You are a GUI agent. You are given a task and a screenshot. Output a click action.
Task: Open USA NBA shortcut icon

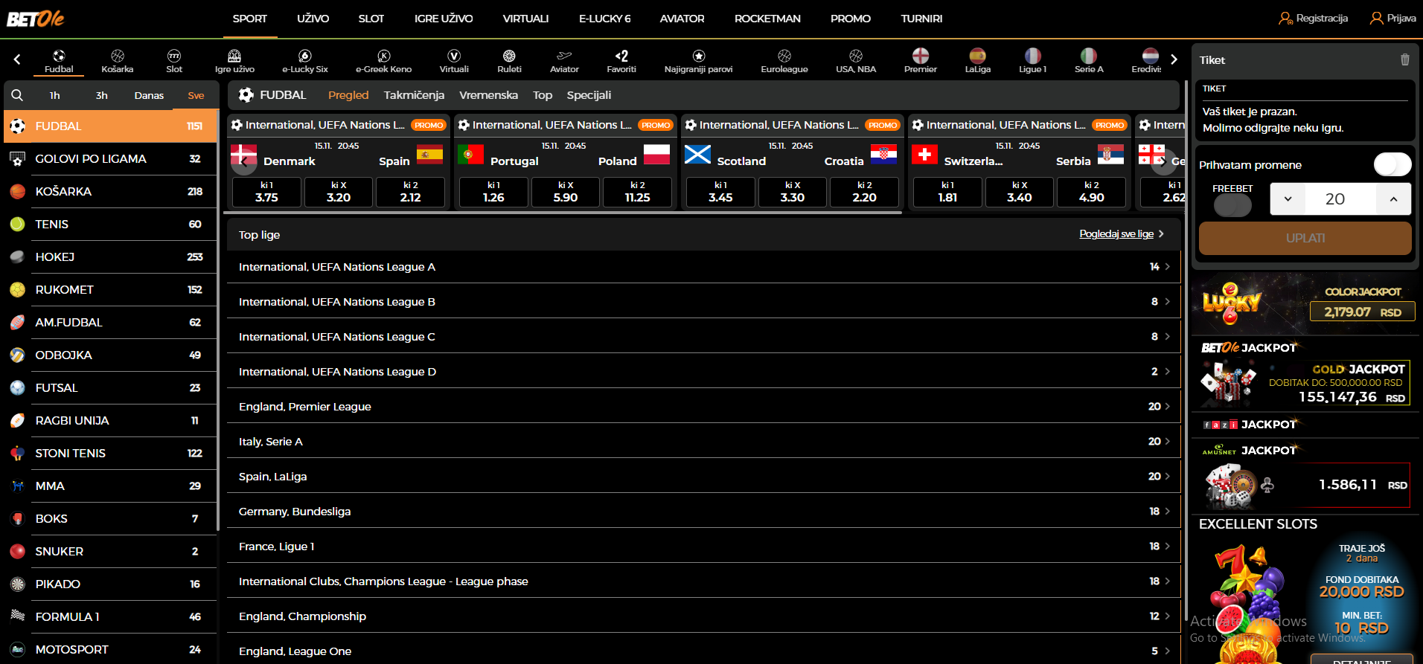(856, 56)
